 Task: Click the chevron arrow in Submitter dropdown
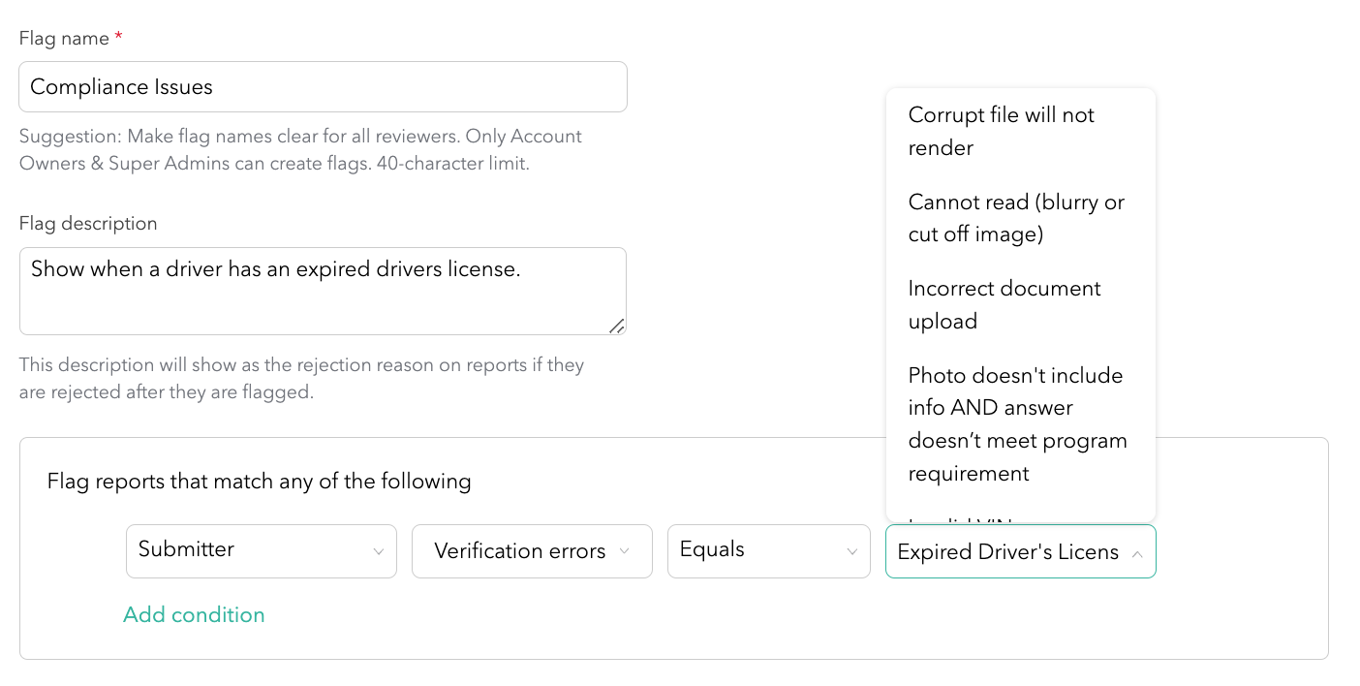click(x=378, y=551)
